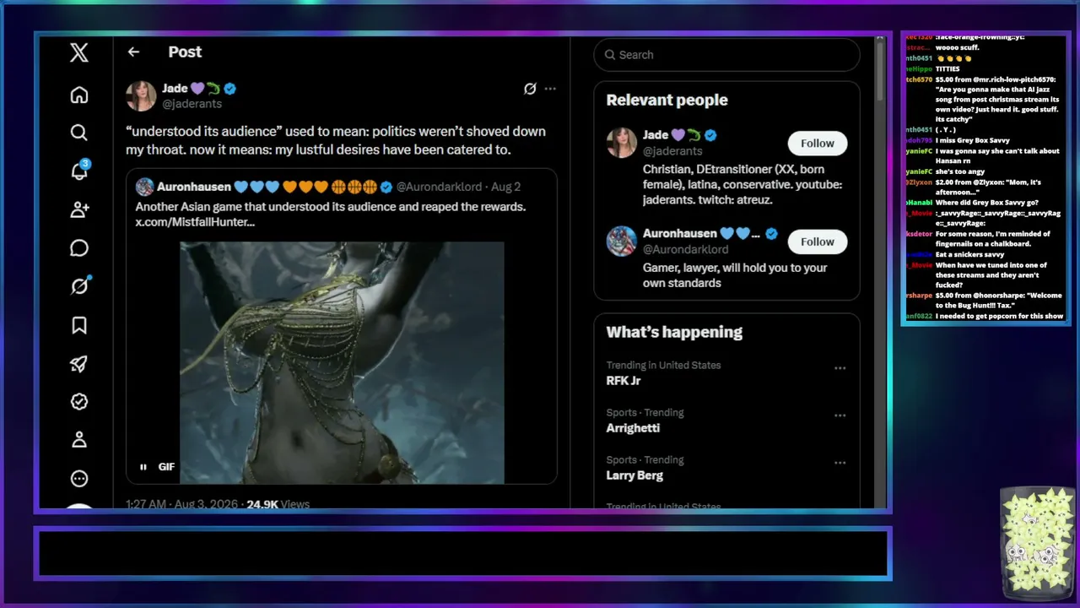Focus the Search field
The width and height of the screenshot is (1080, 608).
(x=726, y=55)
